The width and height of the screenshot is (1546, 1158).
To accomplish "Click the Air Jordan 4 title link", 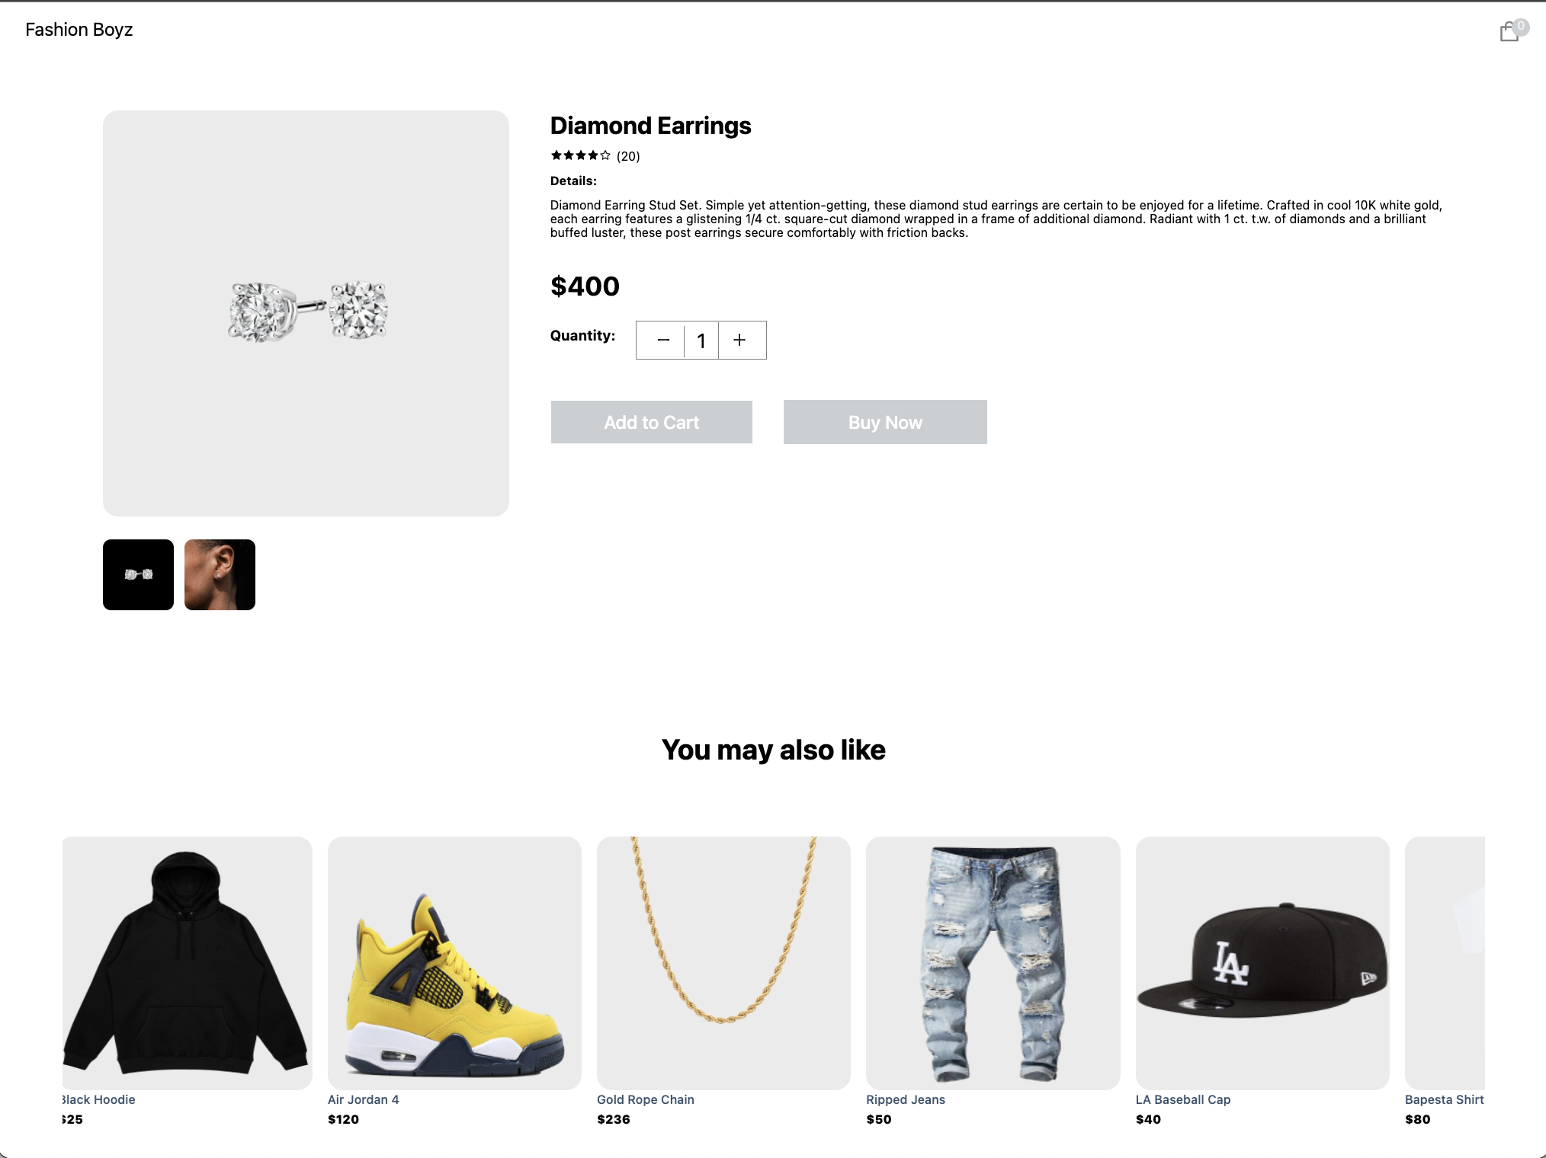I will 363,1099.
